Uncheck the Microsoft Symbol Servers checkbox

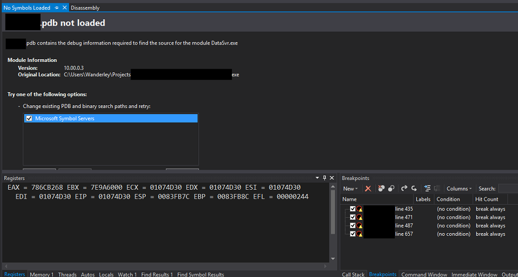pos(29,118)
